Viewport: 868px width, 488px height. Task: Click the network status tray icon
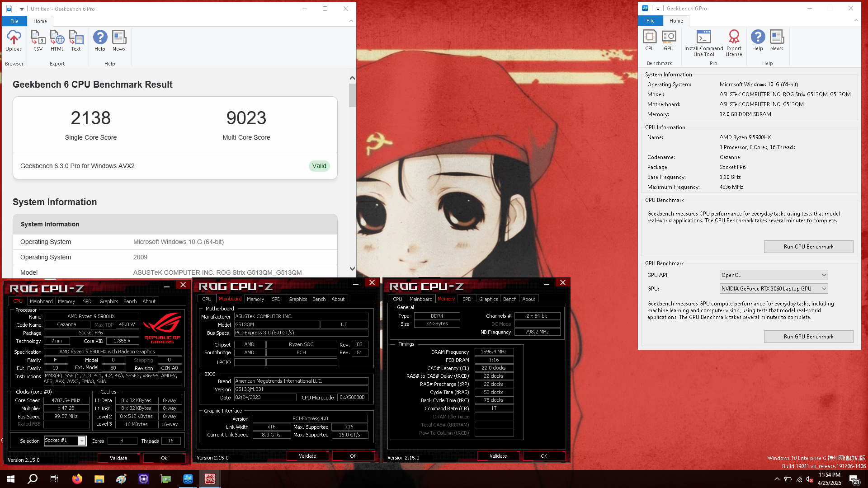click(799, 479)
